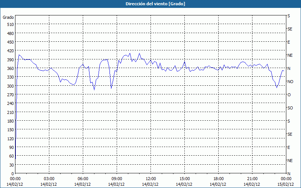
Task: Select the 510 value on the left axis
Action: pyautogui.click(x=11, y=24)
